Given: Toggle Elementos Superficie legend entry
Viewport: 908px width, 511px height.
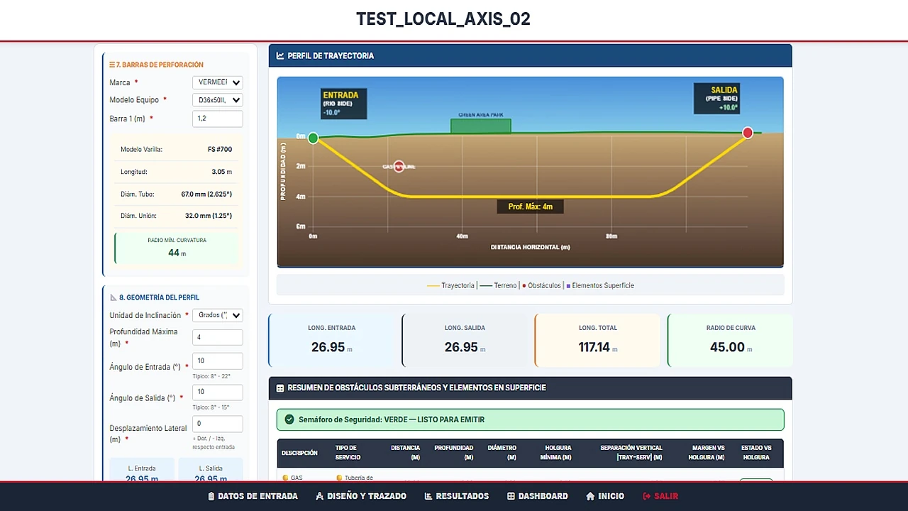Looking at the screenshot, I should (600, 285).
